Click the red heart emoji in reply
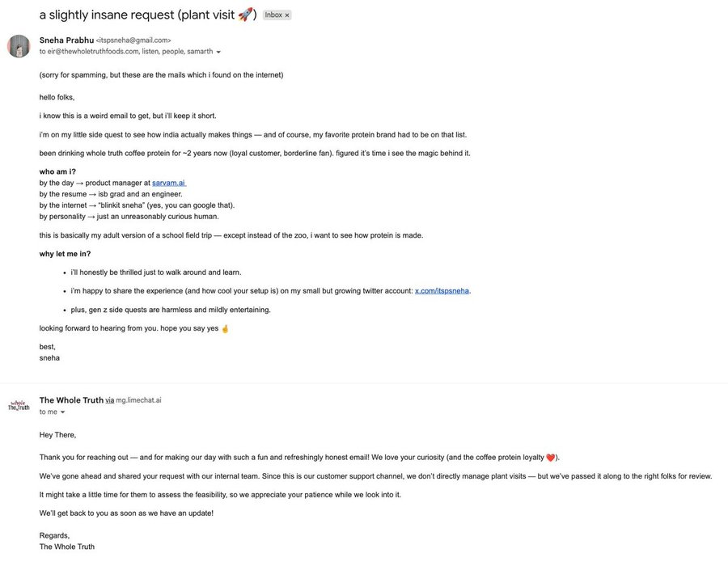728x566 pixels. click(x=551, y=458)
